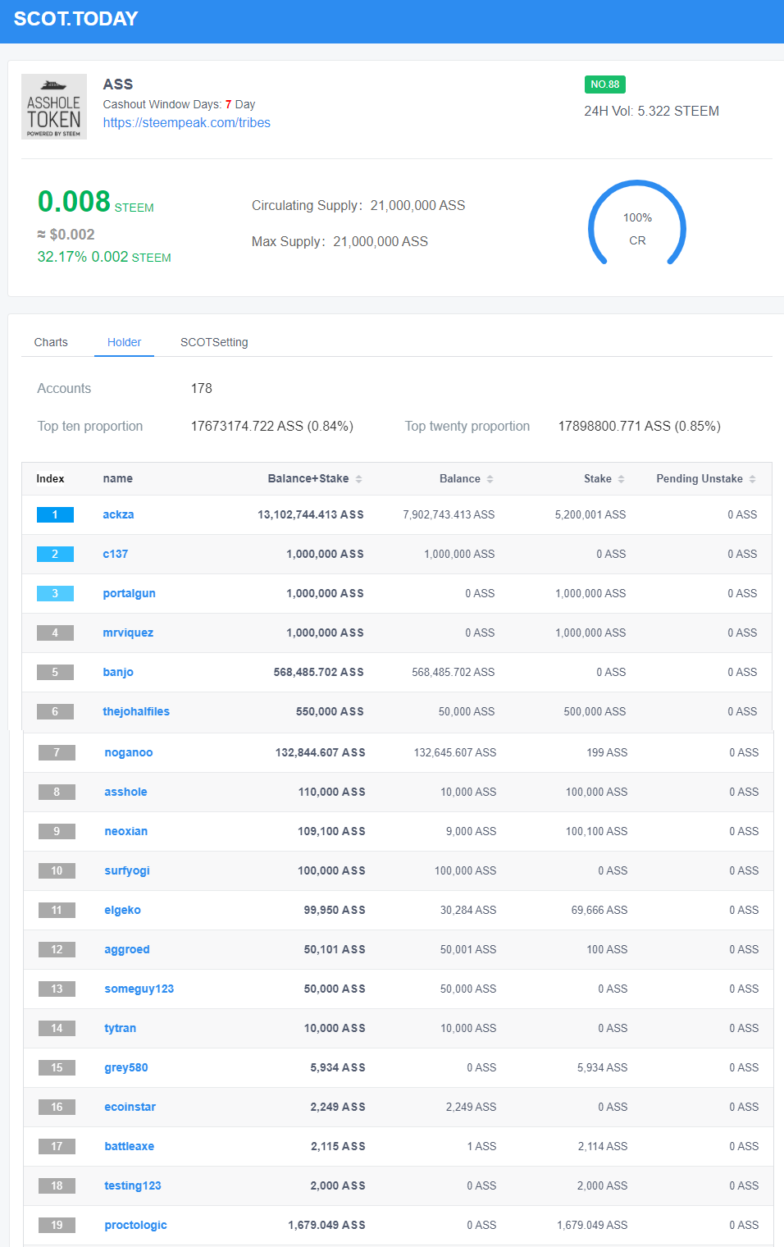Click the Index column header
Screen dimensions: 784x1247
(x=50, y=478)
